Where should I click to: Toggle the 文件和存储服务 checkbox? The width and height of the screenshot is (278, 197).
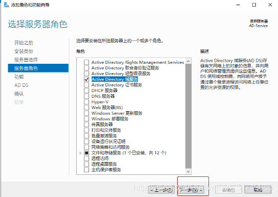(x=86, y=153)
